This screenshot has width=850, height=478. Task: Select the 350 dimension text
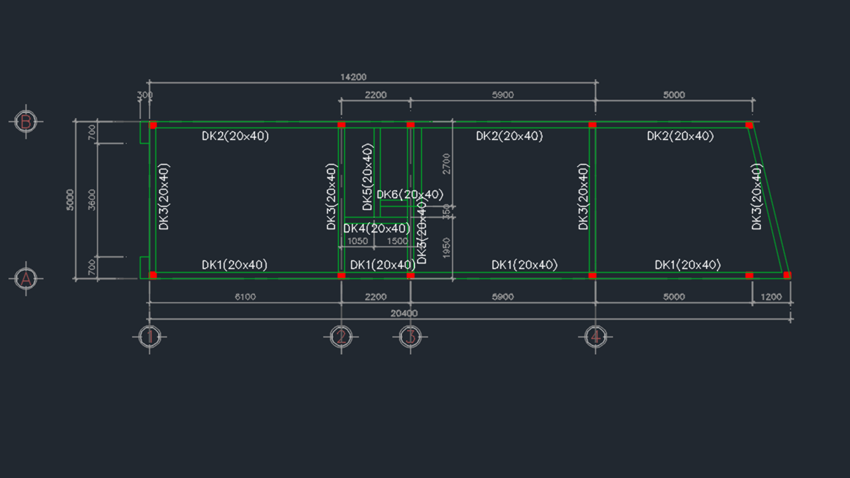[446, 211]
